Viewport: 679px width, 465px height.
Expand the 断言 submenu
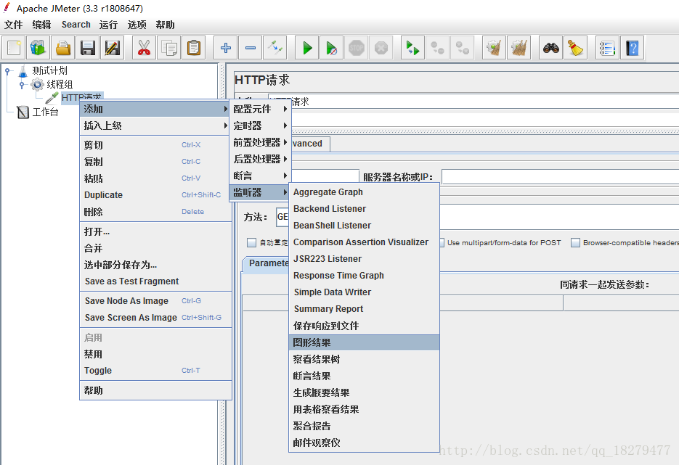(x=260, y=176)
